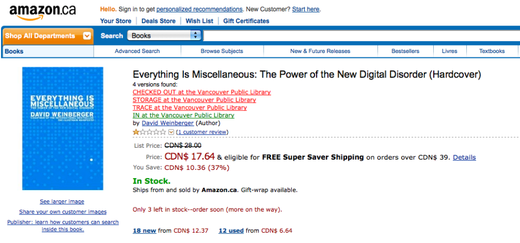Image resolution: width=520 pixels, height=243 pixels.
Task: Open the Textbooks tab
Action: pyautogui.click(x=492, y=51)
